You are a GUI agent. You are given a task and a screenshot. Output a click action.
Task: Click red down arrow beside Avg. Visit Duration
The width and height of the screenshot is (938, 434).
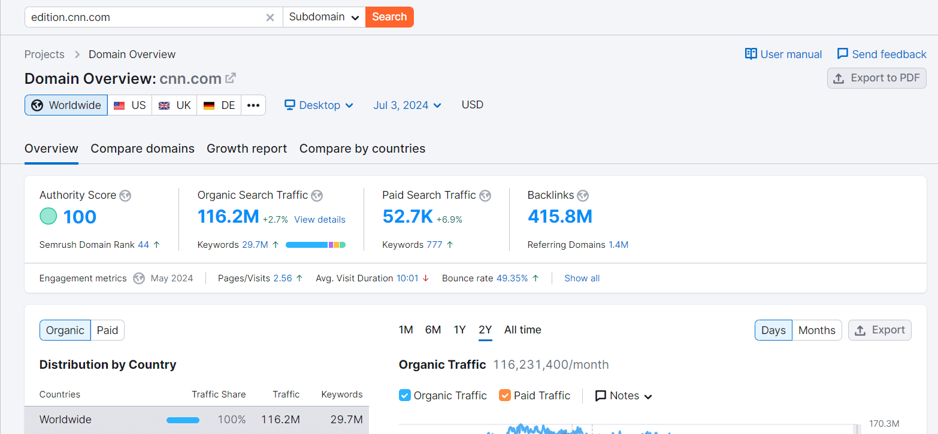click(x=426, y=278)
